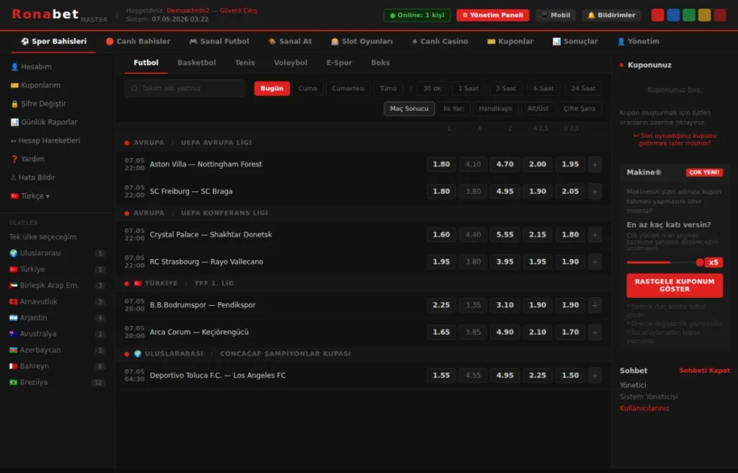Select Handikaplı market type
The image size is (738, 473).
click(495, 108)
